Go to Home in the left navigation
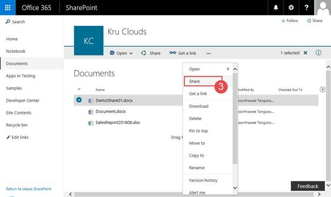Screen dimensions: 331x197 [12, 39]
